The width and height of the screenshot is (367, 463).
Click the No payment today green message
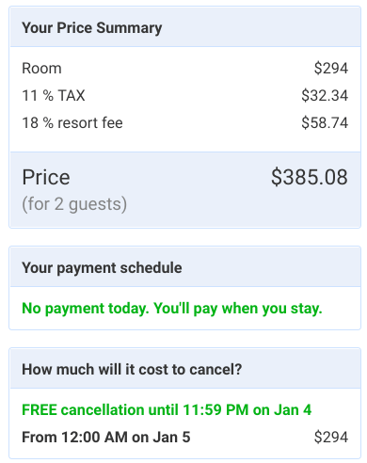pyautogui.click(x=172, y=309)
